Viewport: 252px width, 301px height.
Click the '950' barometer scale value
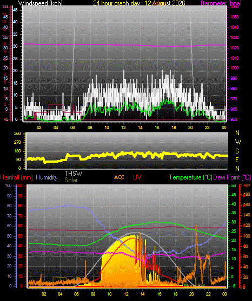pyautogui.click(x=234, y=119)
